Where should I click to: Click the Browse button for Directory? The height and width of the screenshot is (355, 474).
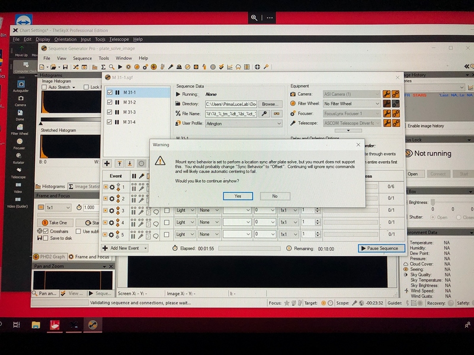click(270, 104)
